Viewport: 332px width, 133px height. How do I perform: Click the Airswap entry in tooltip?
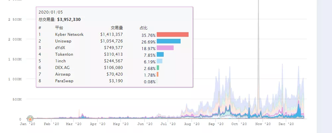63,74
